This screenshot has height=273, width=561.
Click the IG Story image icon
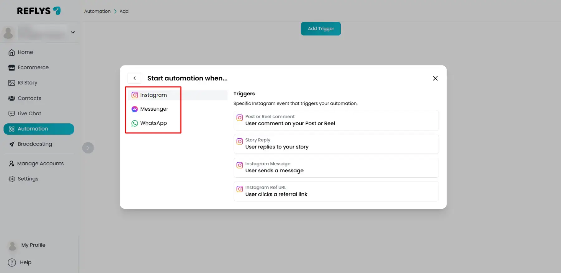pos(12,83)
